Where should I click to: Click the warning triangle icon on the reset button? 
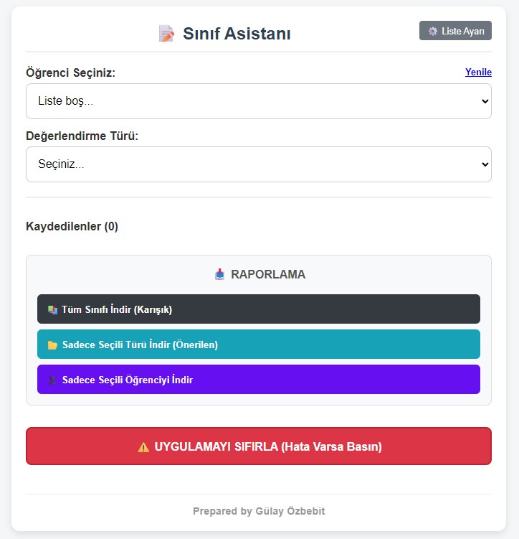(x=143, y=446)
